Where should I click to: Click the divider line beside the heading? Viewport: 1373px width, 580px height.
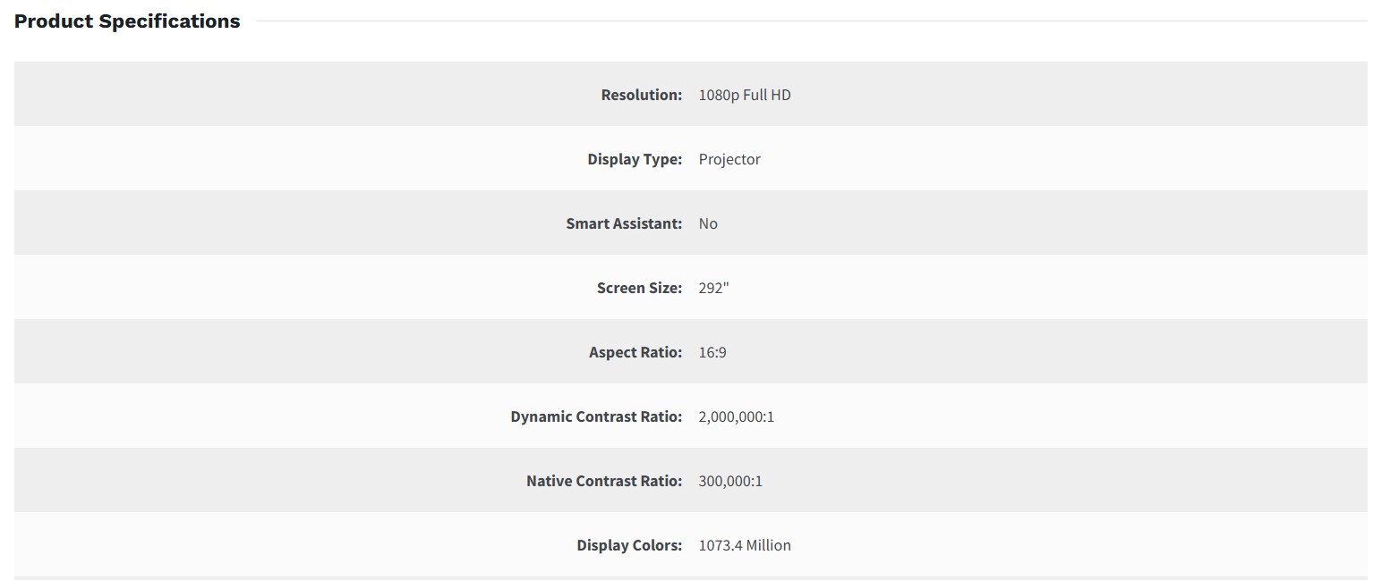806,21
